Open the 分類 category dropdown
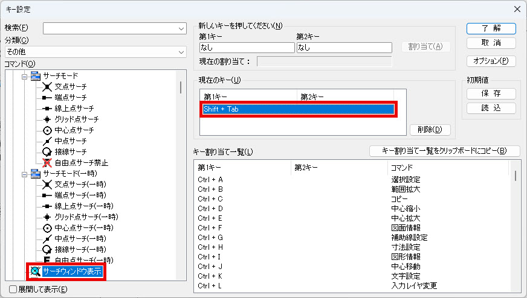This screenshot has height=298, width=527. pos(181,52)
